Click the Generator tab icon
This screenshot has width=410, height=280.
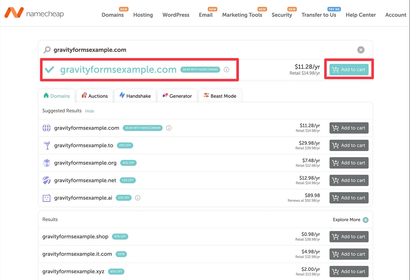click(x=165, y=95)
